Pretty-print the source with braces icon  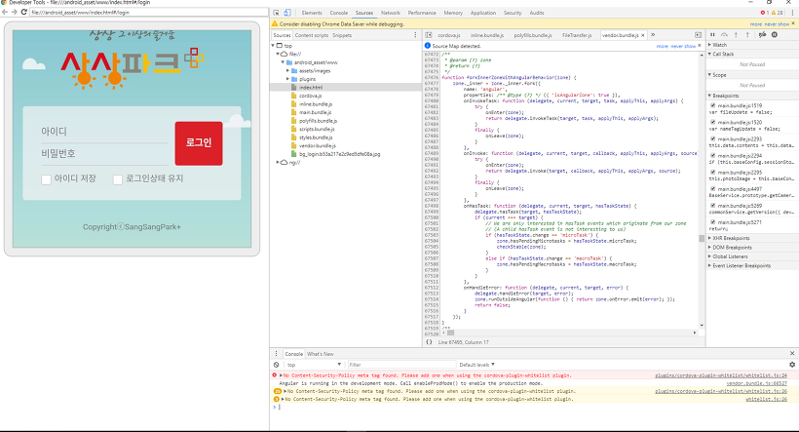pyautogui.click(x=429, y=342)
